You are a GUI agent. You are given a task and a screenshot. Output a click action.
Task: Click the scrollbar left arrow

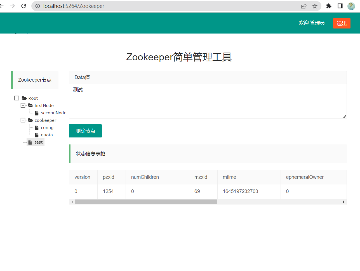pos(72,202)
